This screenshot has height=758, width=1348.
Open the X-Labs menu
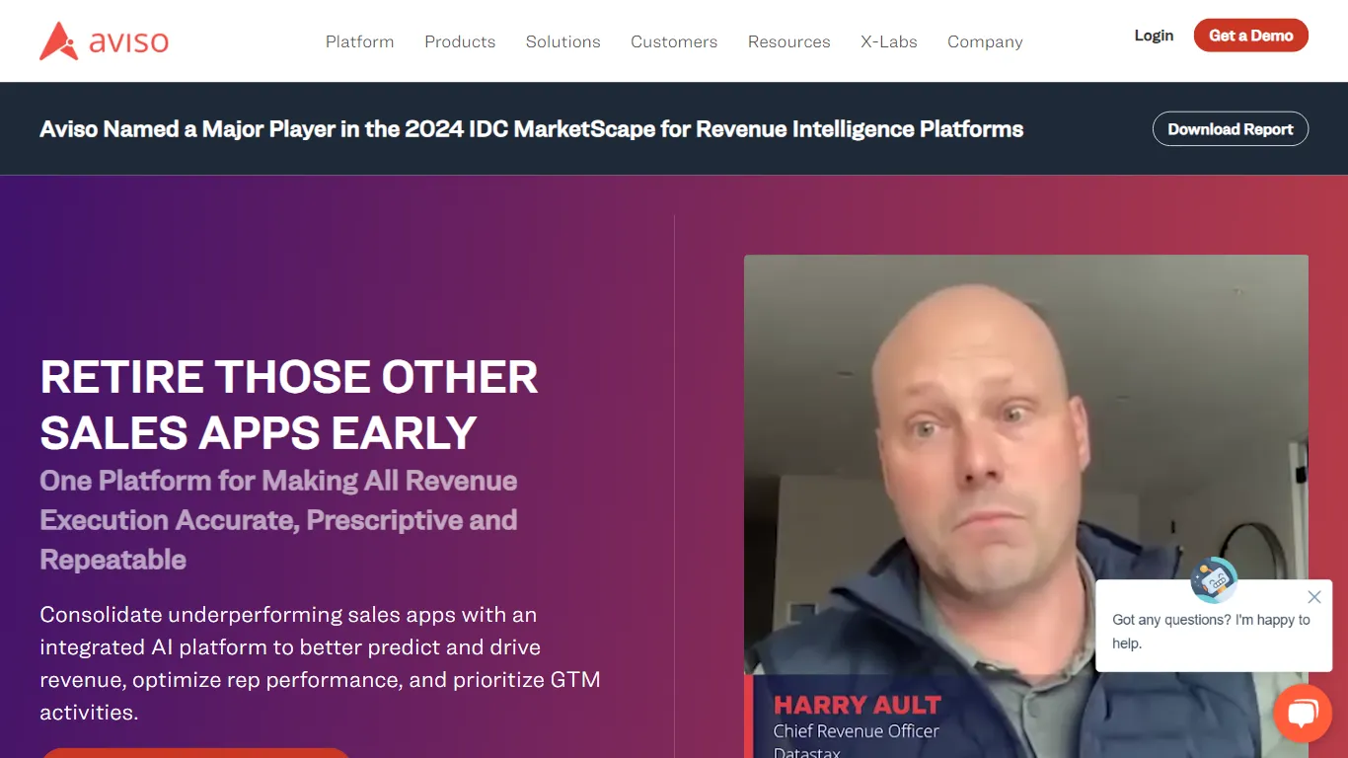888,41
